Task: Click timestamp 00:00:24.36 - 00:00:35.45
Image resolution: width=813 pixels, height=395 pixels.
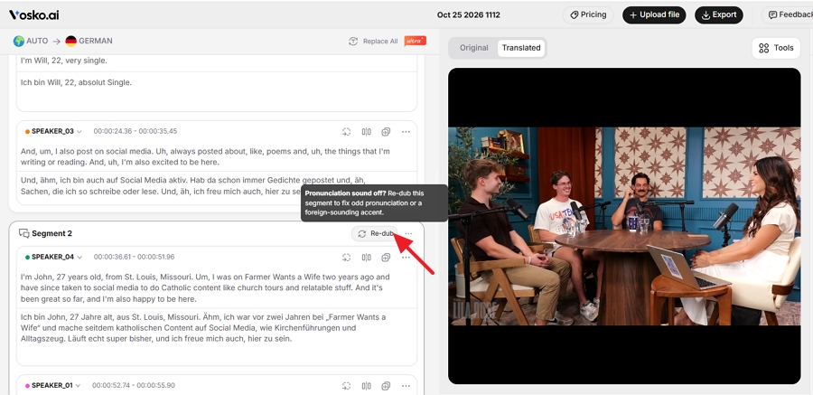Action: coord(135,131)
